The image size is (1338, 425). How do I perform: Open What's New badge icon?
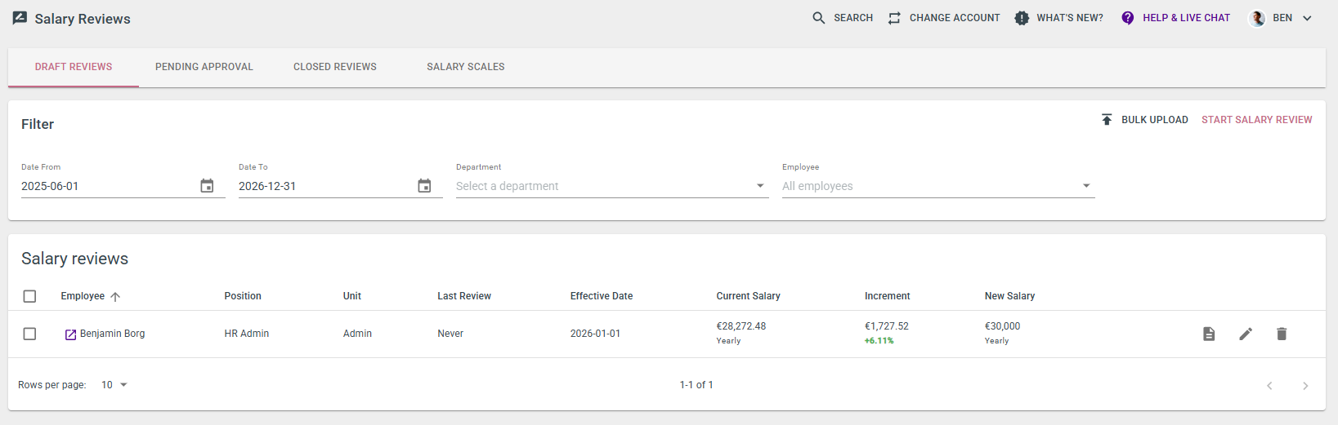tap(1022, 18)
